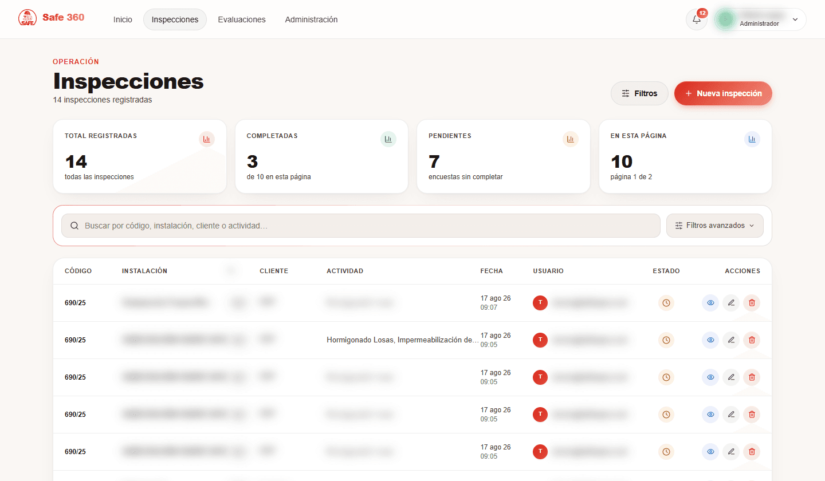Click the "de 10 en esta página" text
This screenshot has height=481, width=825.
click(x=279, y=177)
